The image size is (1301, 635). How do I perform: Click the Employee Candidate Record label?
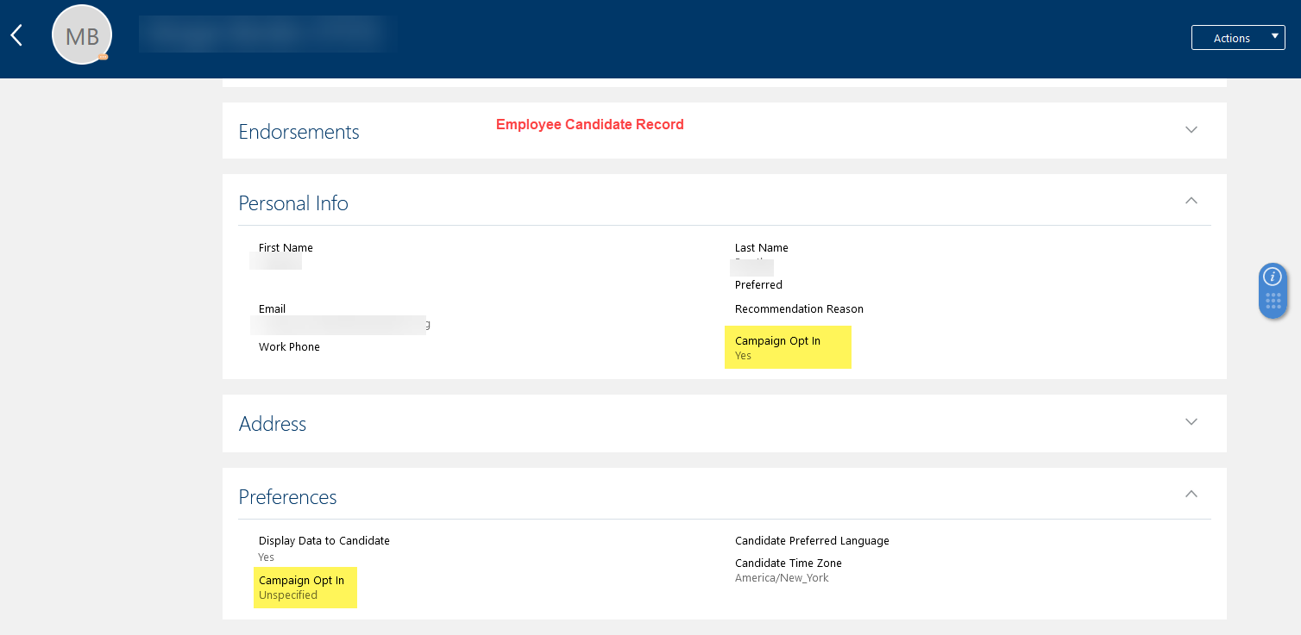coord(589,125)
